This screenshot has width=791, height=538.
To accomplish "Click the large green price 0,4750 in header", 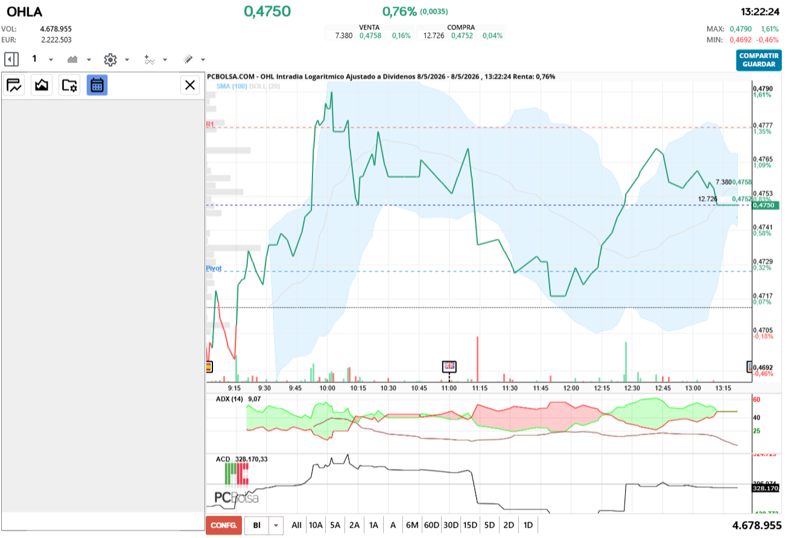I will tap(267, 11).
